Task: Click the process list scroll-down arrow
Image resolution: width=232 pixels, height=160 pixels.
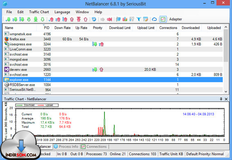Action: (226, 92)
